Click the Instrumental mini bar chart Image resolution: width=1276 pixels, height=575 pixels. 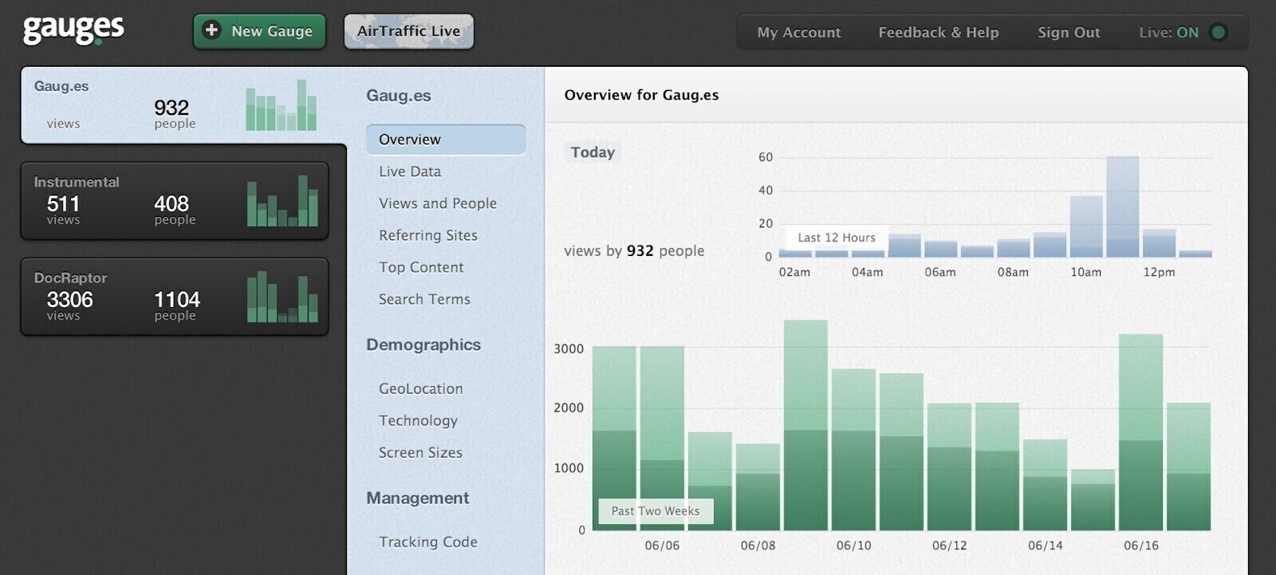[282, 200]
